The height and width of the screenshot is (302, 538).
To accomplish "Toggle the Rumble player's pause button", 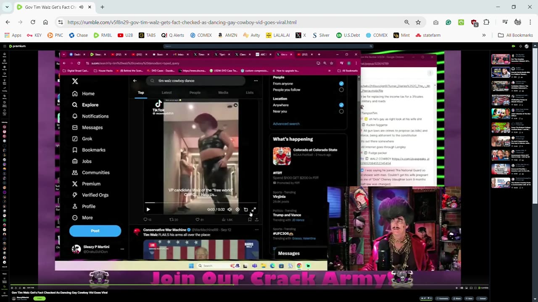I will tap(12, 288).
